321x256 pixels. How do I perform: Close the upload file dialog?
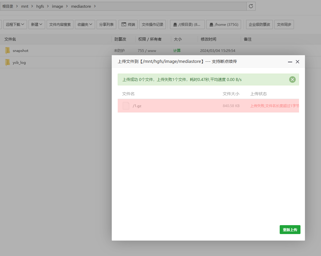click(298, 62)
